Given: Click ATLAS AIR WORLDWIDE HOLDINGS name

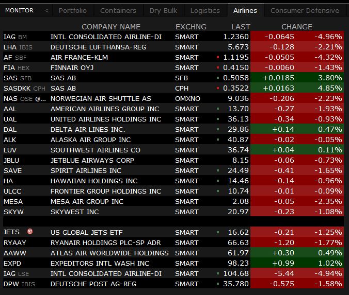Looking at the screenshot, I should (109, 253).
